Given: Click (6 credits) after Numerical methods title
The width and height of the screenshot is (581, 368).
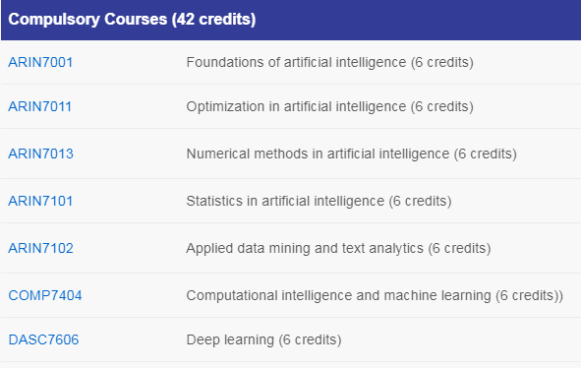Looking at the screenshot, I should (x=486, y=153).
